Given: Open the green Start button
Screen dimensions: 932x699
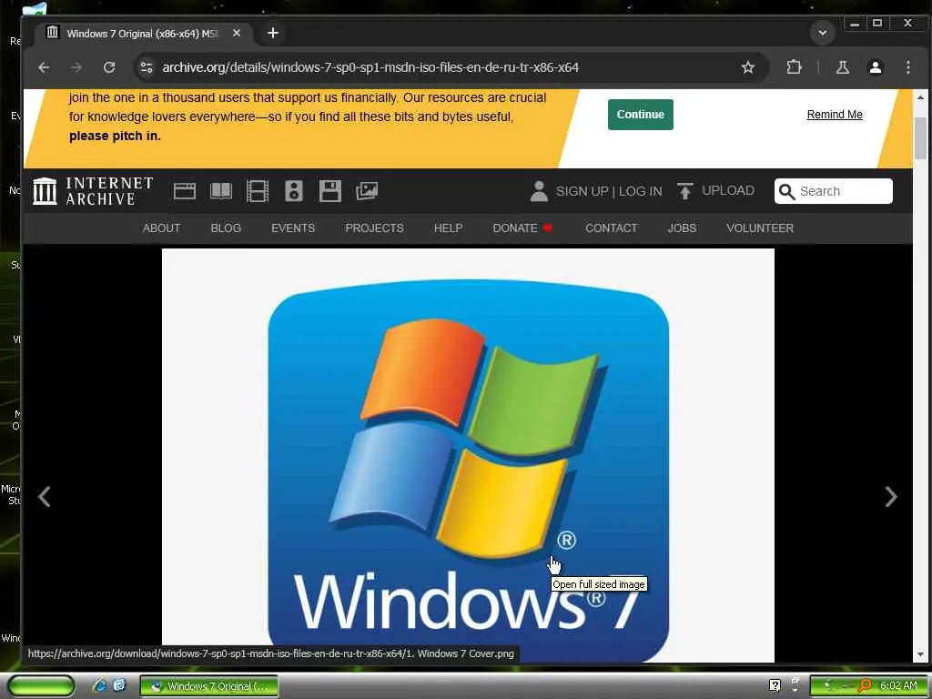Looking at the screenshot, I should coord(41,686).
